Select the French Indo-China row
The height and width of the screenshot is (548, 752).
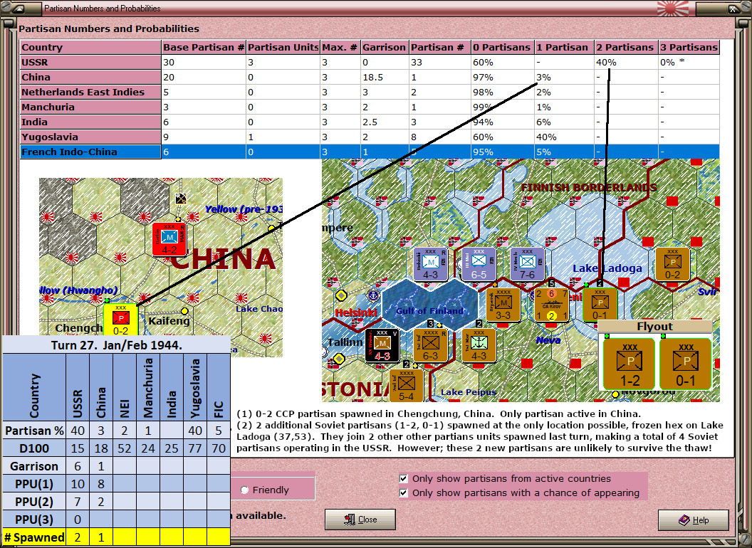coord(370,152)
